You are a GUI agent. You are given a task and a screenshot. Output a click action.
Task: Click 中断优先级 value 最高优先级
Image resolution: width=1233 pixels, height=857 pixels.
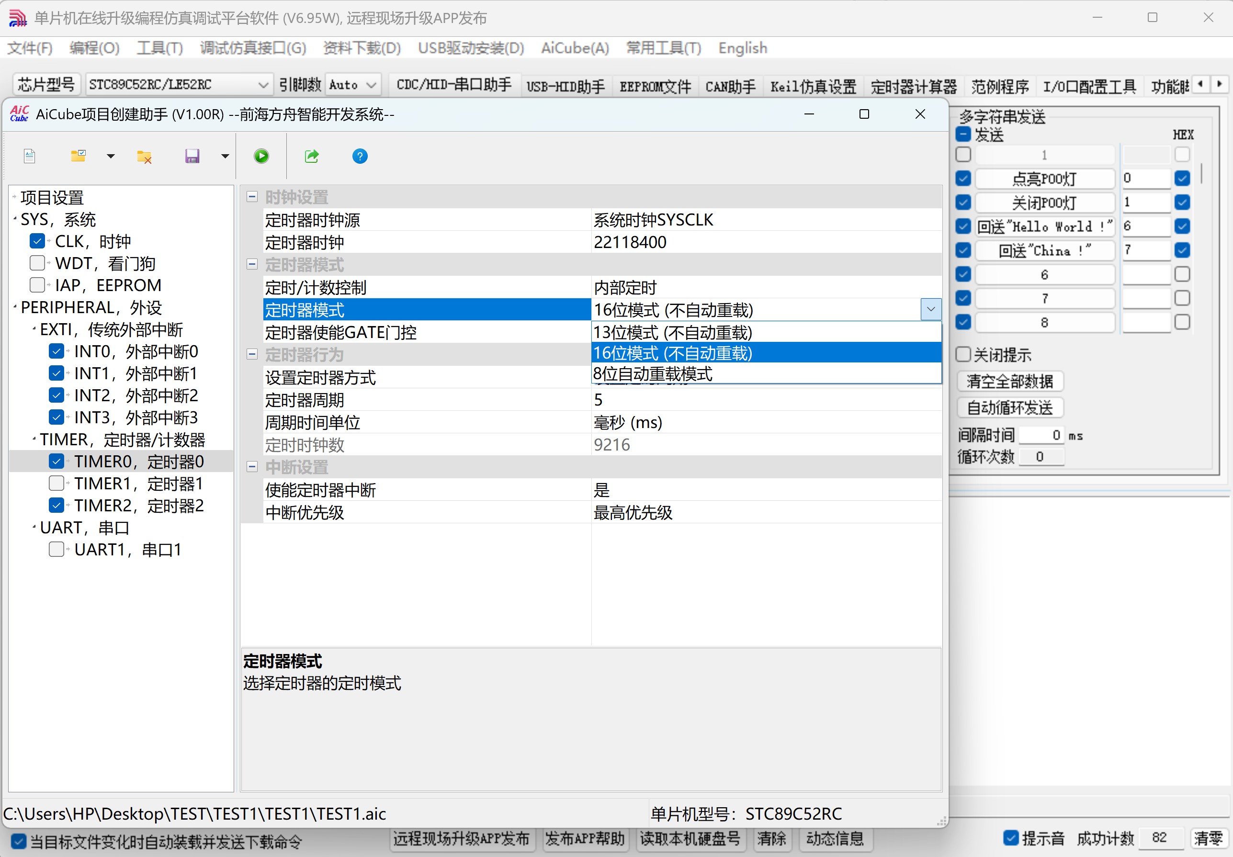[x=766, y=512]
